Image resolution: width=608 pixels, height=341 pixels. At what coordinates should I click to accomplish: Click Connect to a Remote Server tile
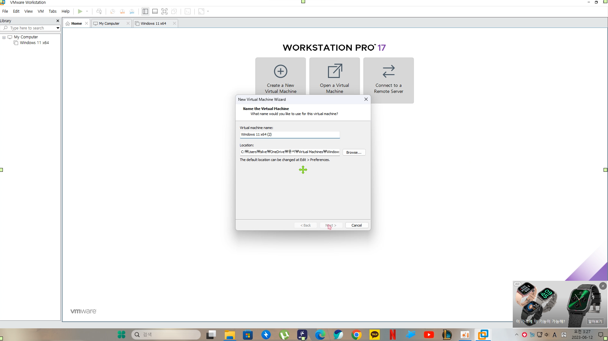coord(389,80)
